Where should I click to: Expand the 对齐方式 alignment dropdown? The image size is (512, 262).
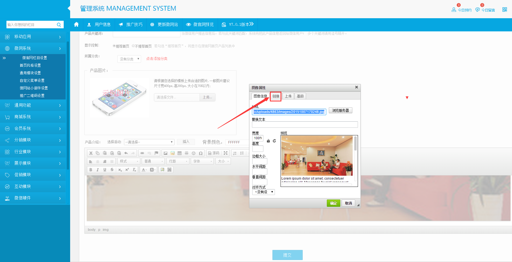click(x=263, y=192)
